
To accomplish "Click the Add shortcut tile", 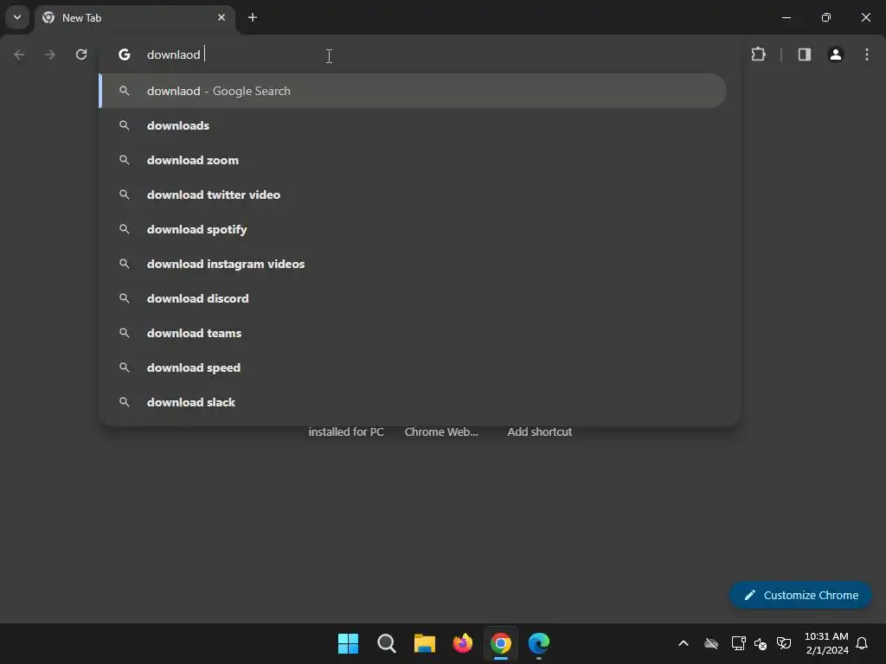I will 540,432.
